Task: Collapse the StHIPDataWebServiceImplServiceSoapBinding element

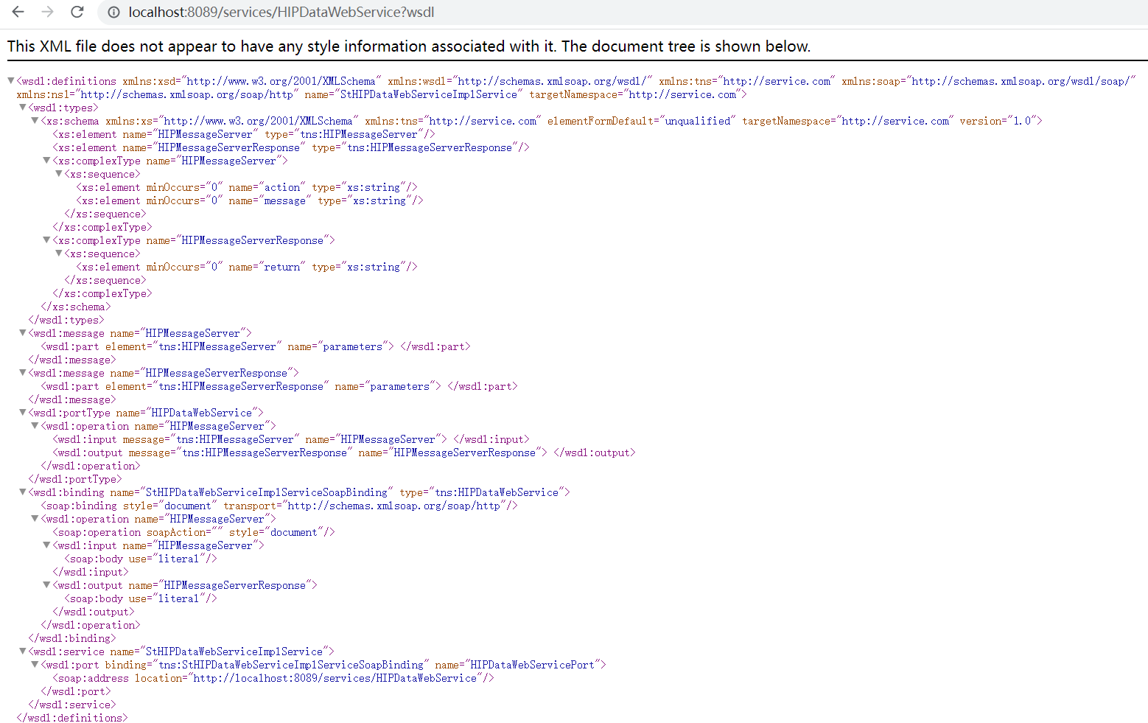Action: click(x=22, y=492)
